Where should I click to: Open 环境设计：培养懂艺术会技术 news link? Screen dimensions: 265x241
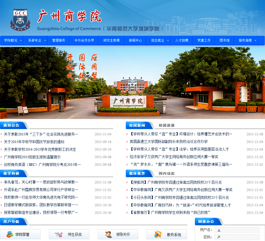(181, 134)
